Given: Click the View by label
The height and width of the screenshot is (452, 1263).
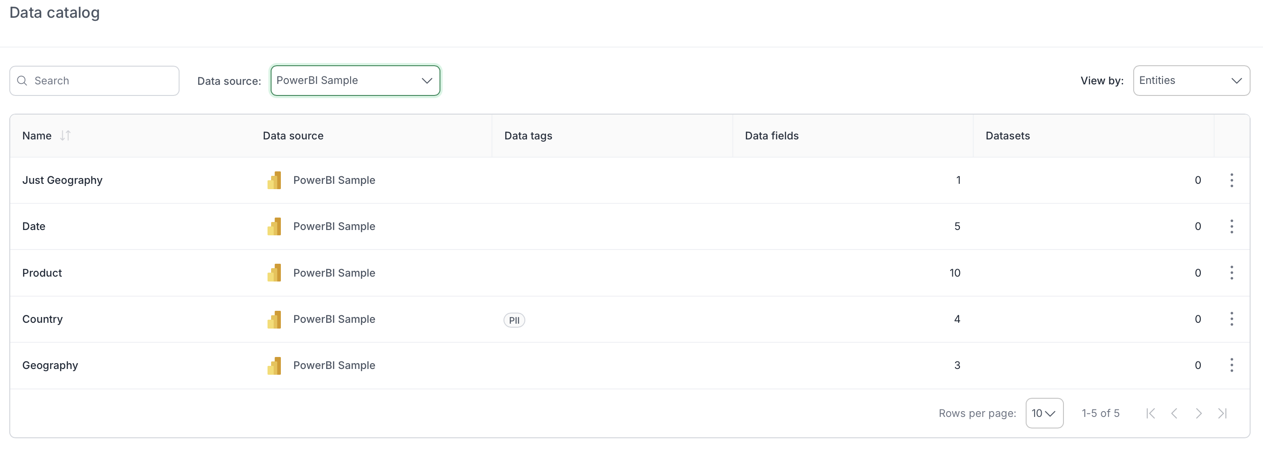Looking at the screenshot, I should 1102,81.
